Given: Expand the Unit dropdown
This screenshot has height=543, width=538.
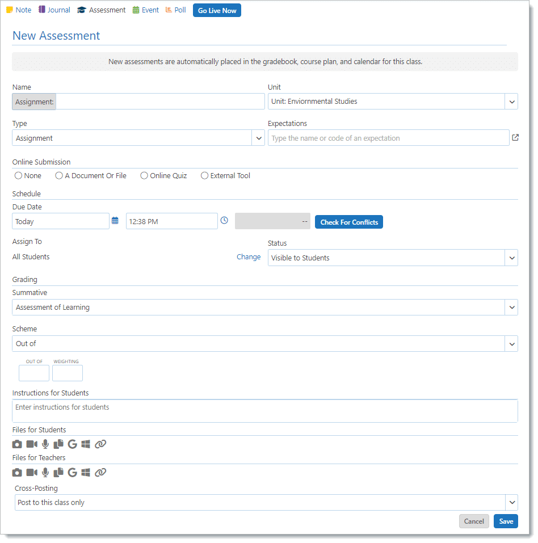Looking at the screenshot, I should (512, 102).
